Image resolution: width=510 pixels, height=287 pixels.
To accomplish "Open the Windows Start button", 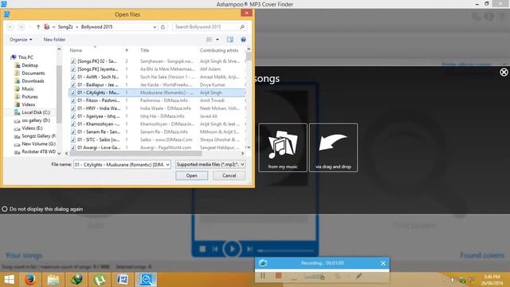I will (9, 280).
